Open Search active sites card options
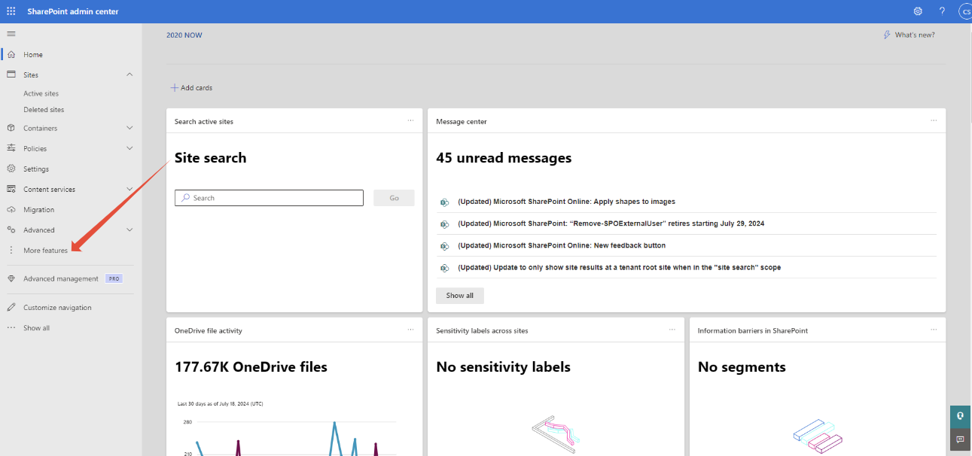The height and width of the screenshot is (456, 972). 410,120
